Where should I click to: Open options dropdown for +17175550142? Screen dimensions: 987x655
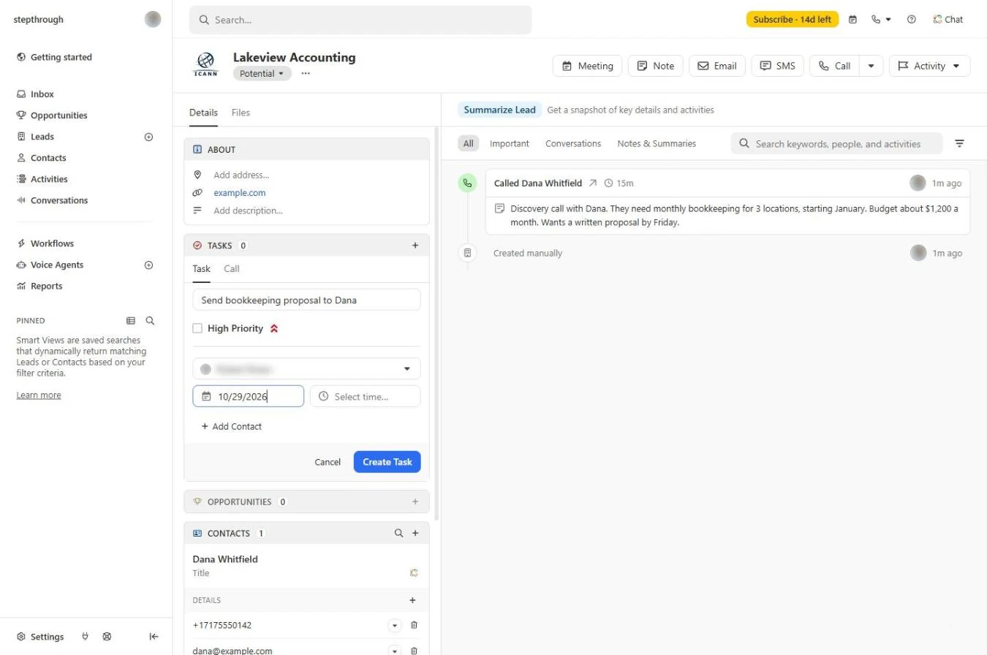click(x=395, y=625)
